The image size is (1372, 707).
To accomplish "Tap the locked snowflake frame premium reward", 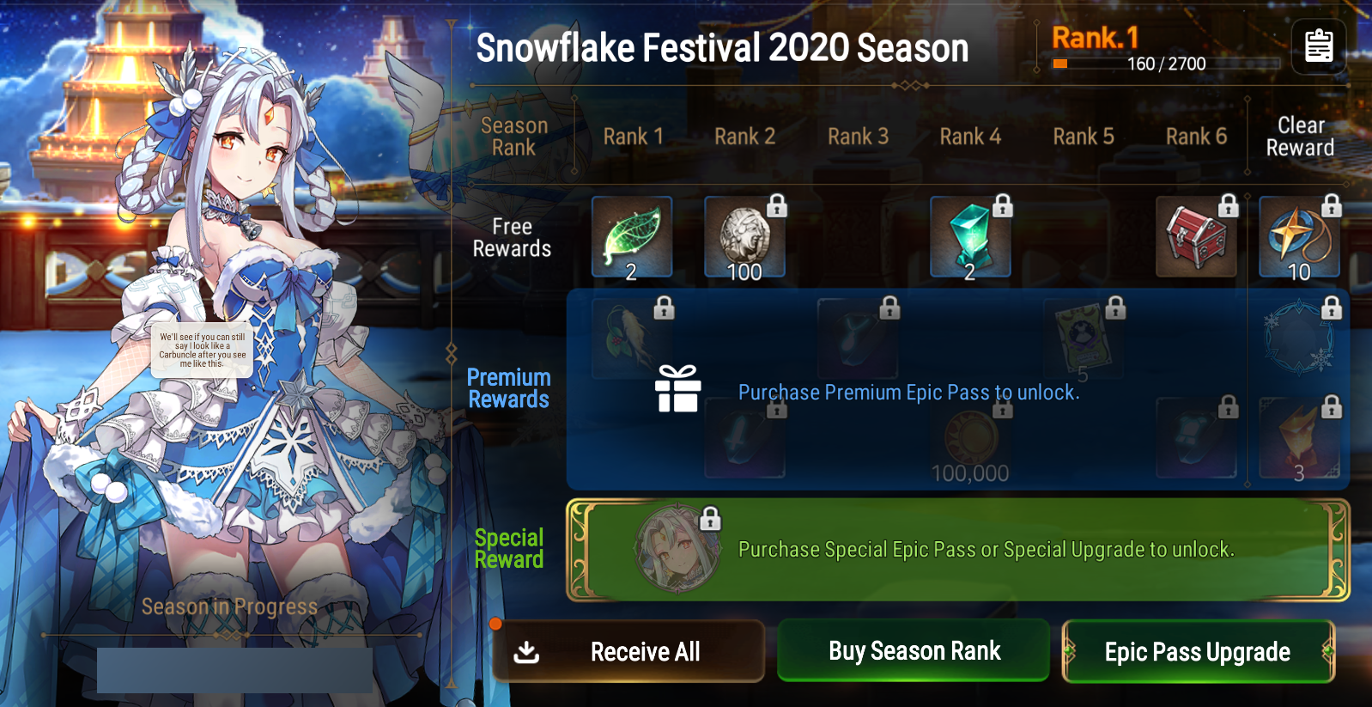I will tap(1299, 339).
